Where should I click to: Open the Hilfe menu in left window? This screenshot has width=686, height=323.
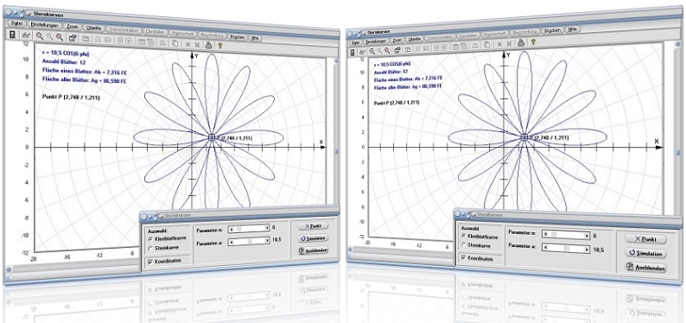click(x=256, y=38)
